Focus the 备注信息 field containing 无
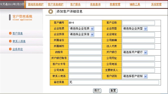Viewport: 168px width, 94px height. [114, 82]
